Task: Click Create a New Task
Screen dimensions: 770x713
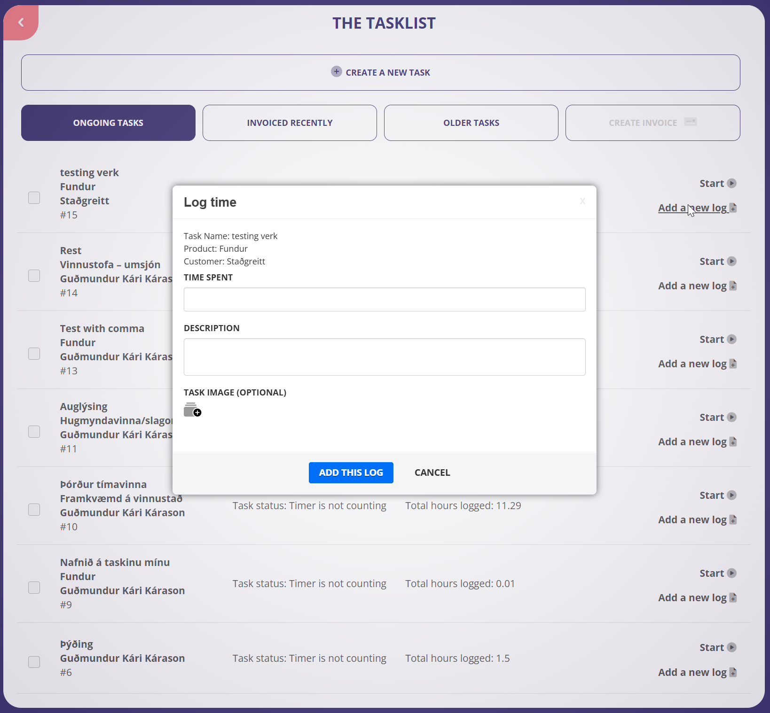Action: coord(381,72)
